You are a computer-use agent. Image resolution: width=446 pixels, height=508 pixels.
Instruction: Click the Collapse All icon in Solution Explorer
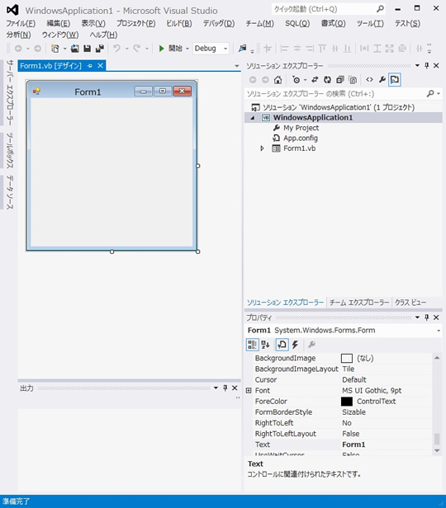pyautogui.click(x=340, y=80)
